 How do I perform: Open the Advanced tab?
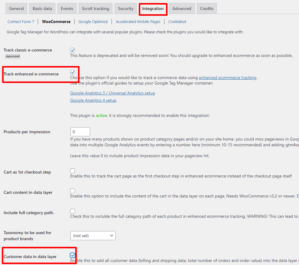181,8
